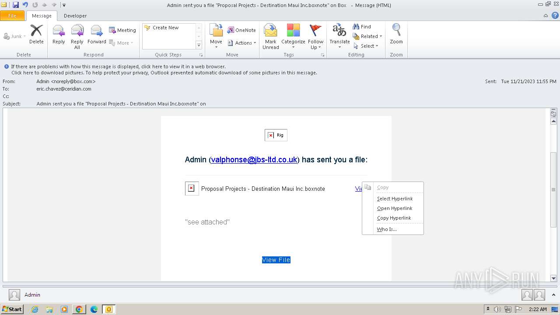This screenshot has height=315, width=560.
Task: Click the Reply icon
Action: [x=59, y=34]
